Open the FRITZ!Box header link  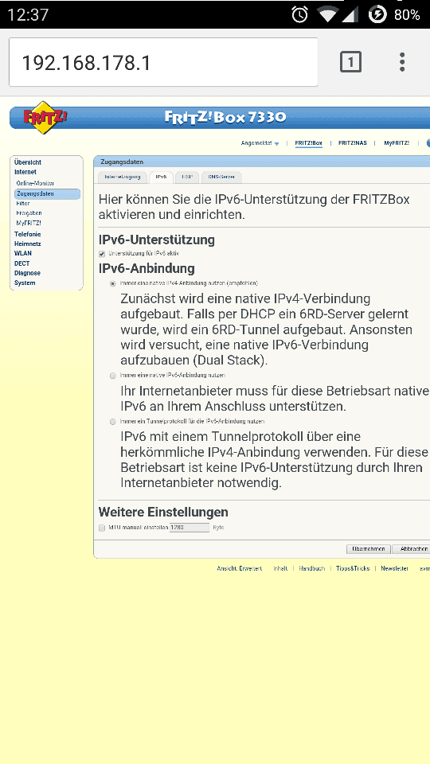(309, 143)
